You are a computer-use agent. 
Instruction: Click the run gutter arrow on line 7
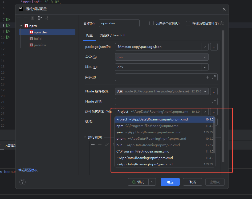point(8,20)
